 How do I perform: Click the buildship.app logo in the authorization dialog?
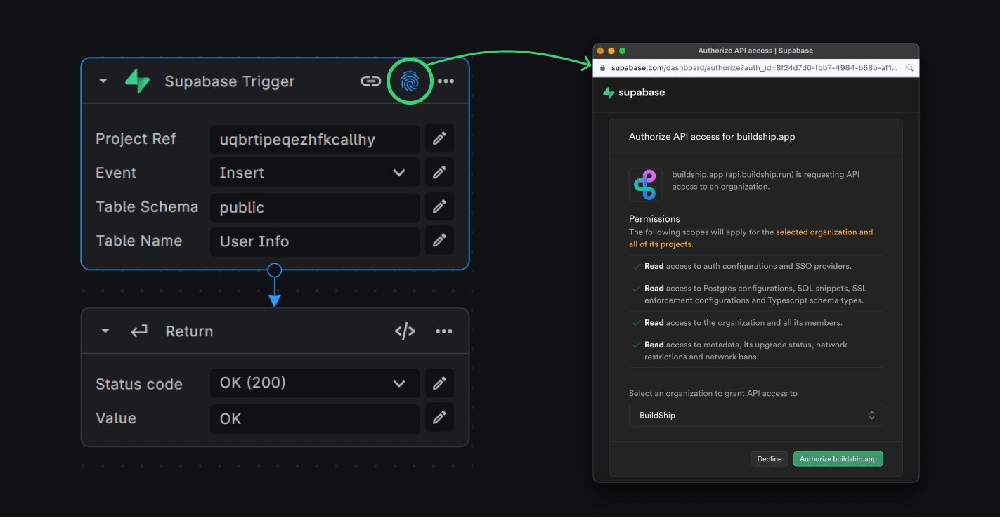(645, 185)
